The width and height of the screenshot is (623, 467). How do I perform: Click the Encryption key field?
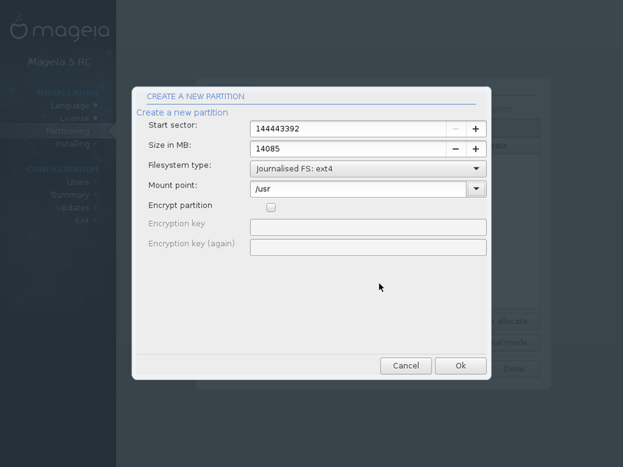[x=368, y=227]
